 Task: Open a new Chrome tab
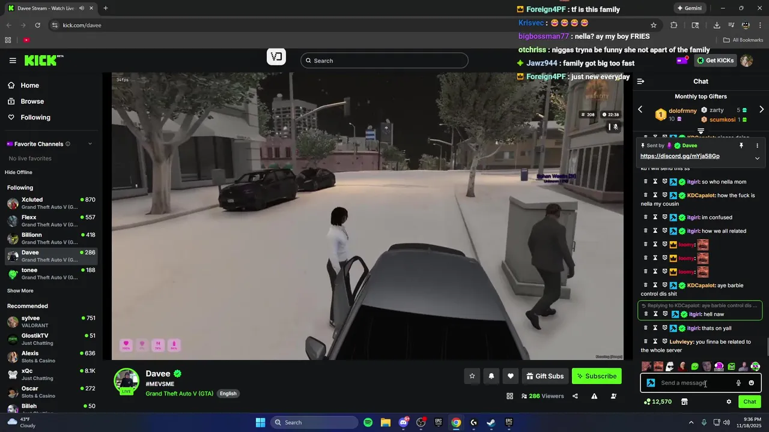pyautogui.click(x=106, y=8)
